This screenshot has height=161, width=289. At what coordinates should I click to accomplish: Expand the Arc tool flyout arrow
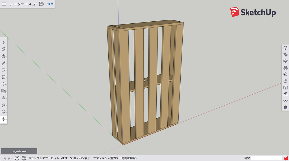6,70
